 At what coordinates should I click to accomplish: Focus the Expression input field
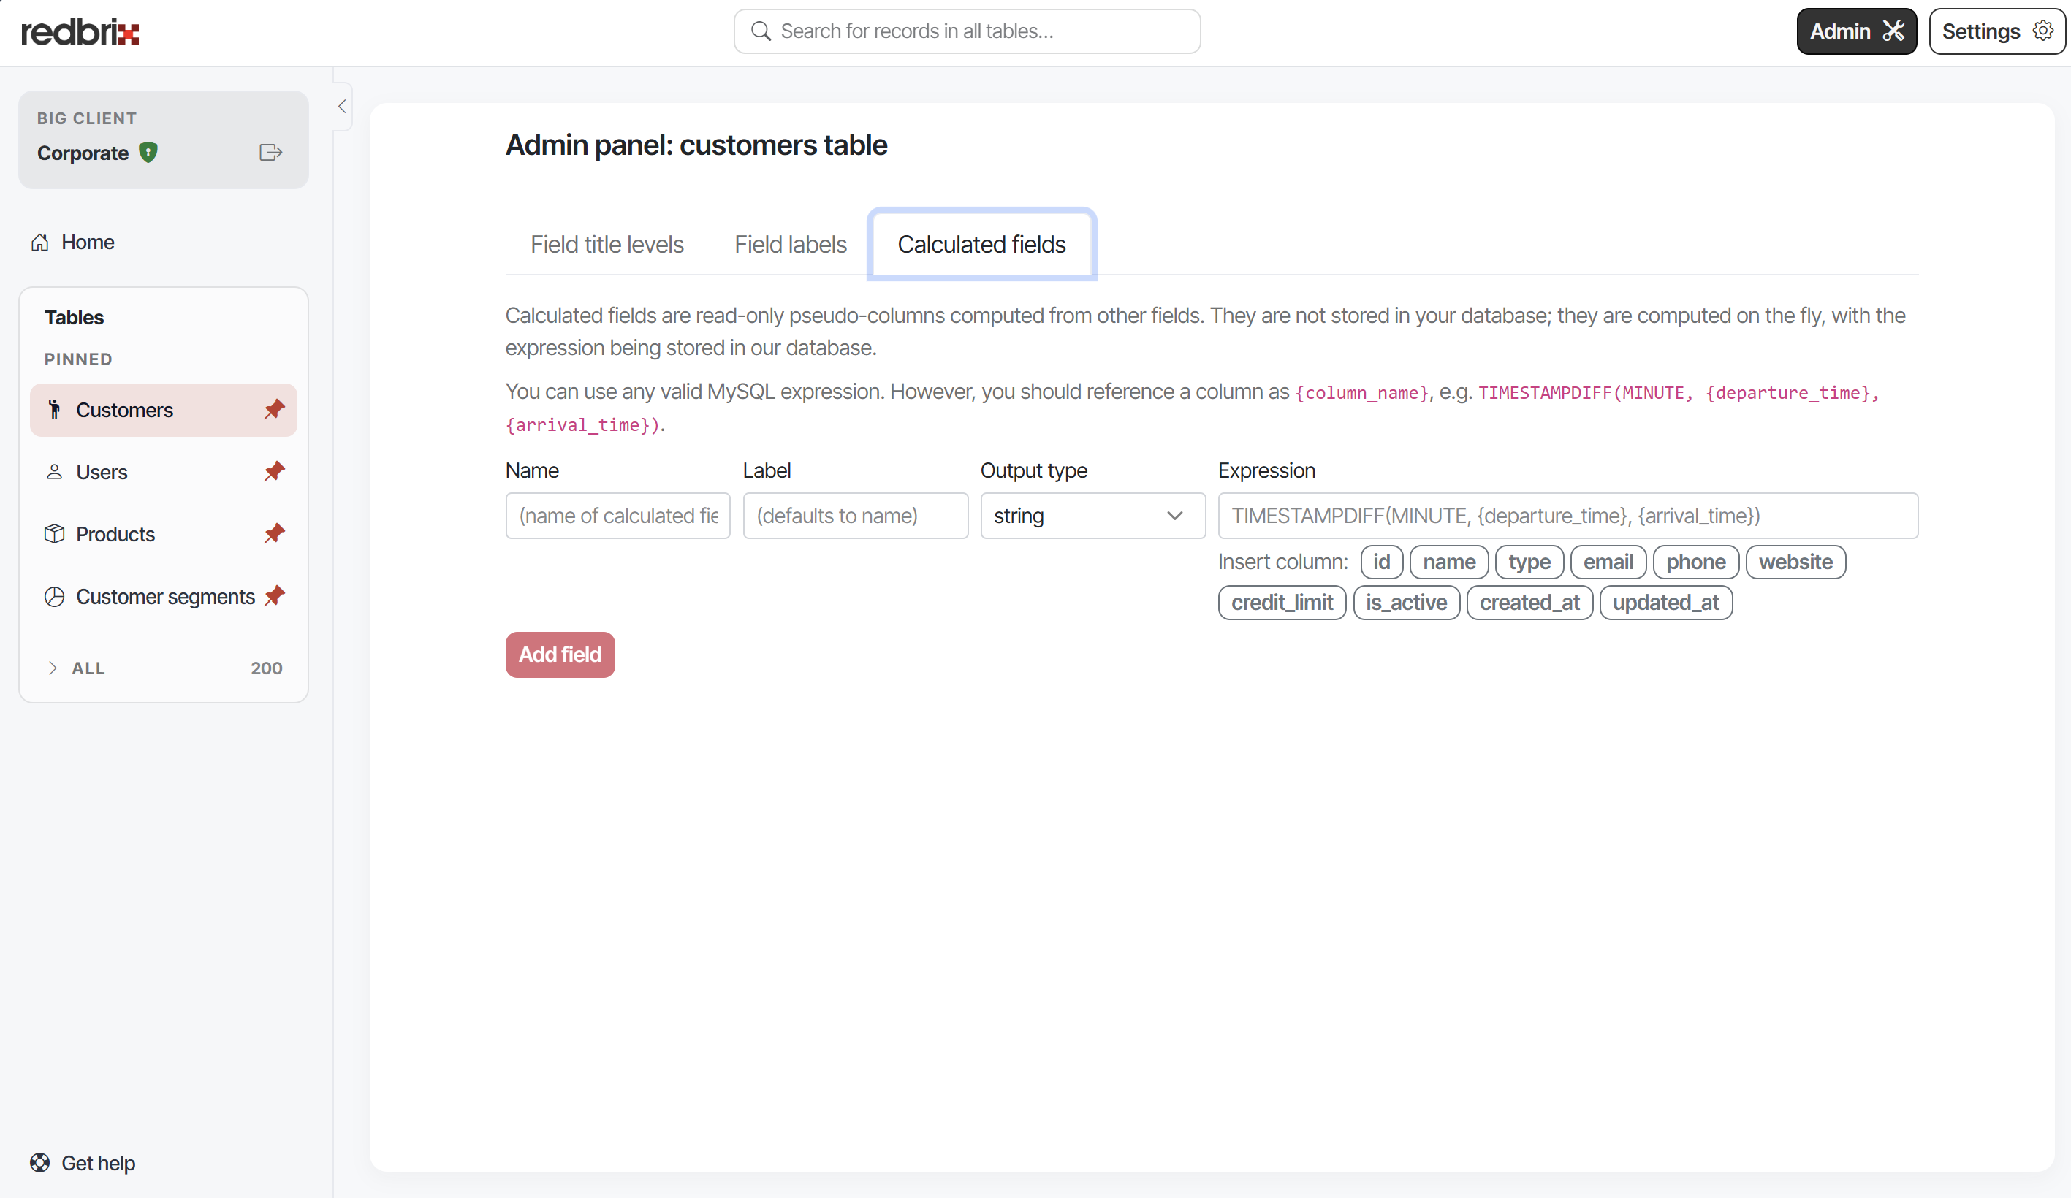pyautogui.click(x=1567, y=515)
